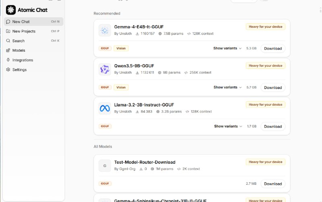Download the Qwen3.5-9B-GGUF model
The width and height of the screenshot is (322, 202).
(x=273, y=87)
